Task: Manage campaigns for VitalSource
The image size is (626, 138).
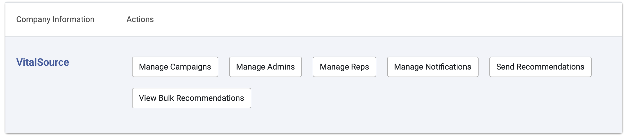Action: [x=175, y=67]
